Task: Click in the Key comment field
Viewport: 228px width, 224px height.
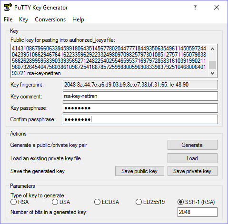Action: (x=140, y=96)
